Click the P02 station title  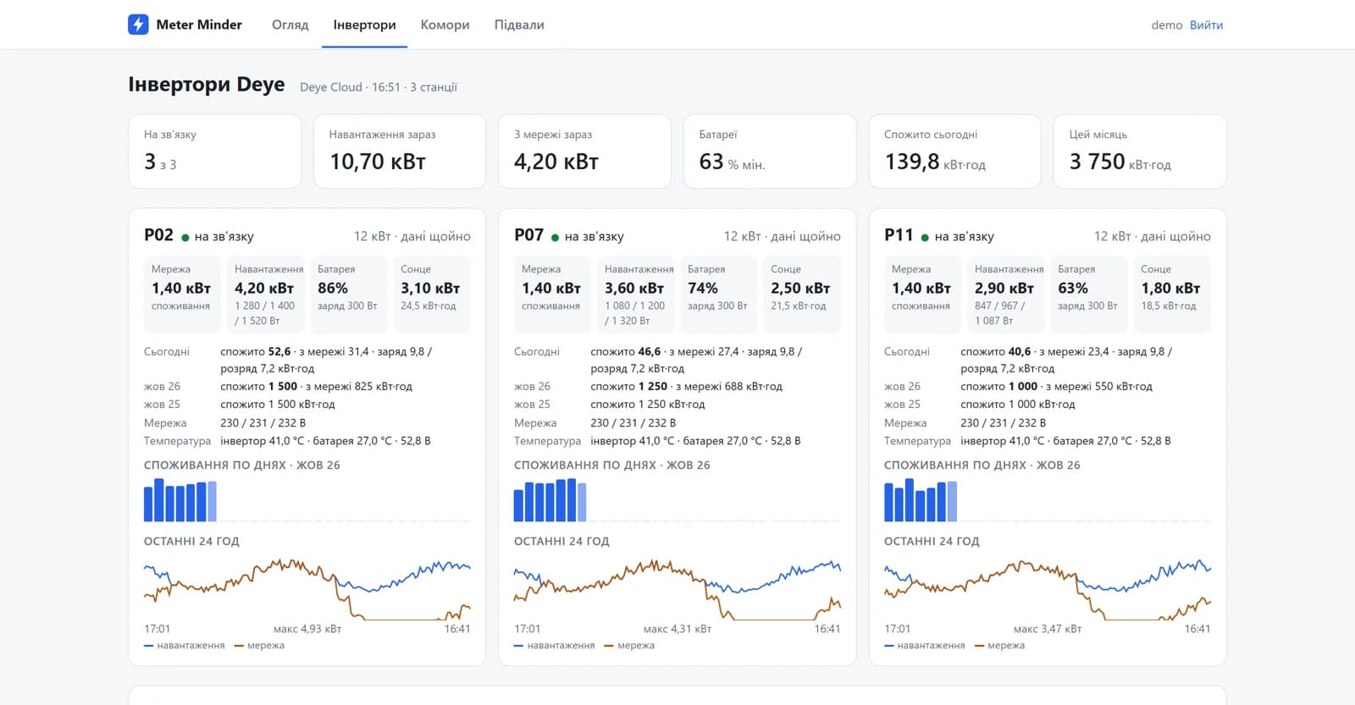click(x=158, y=235)
